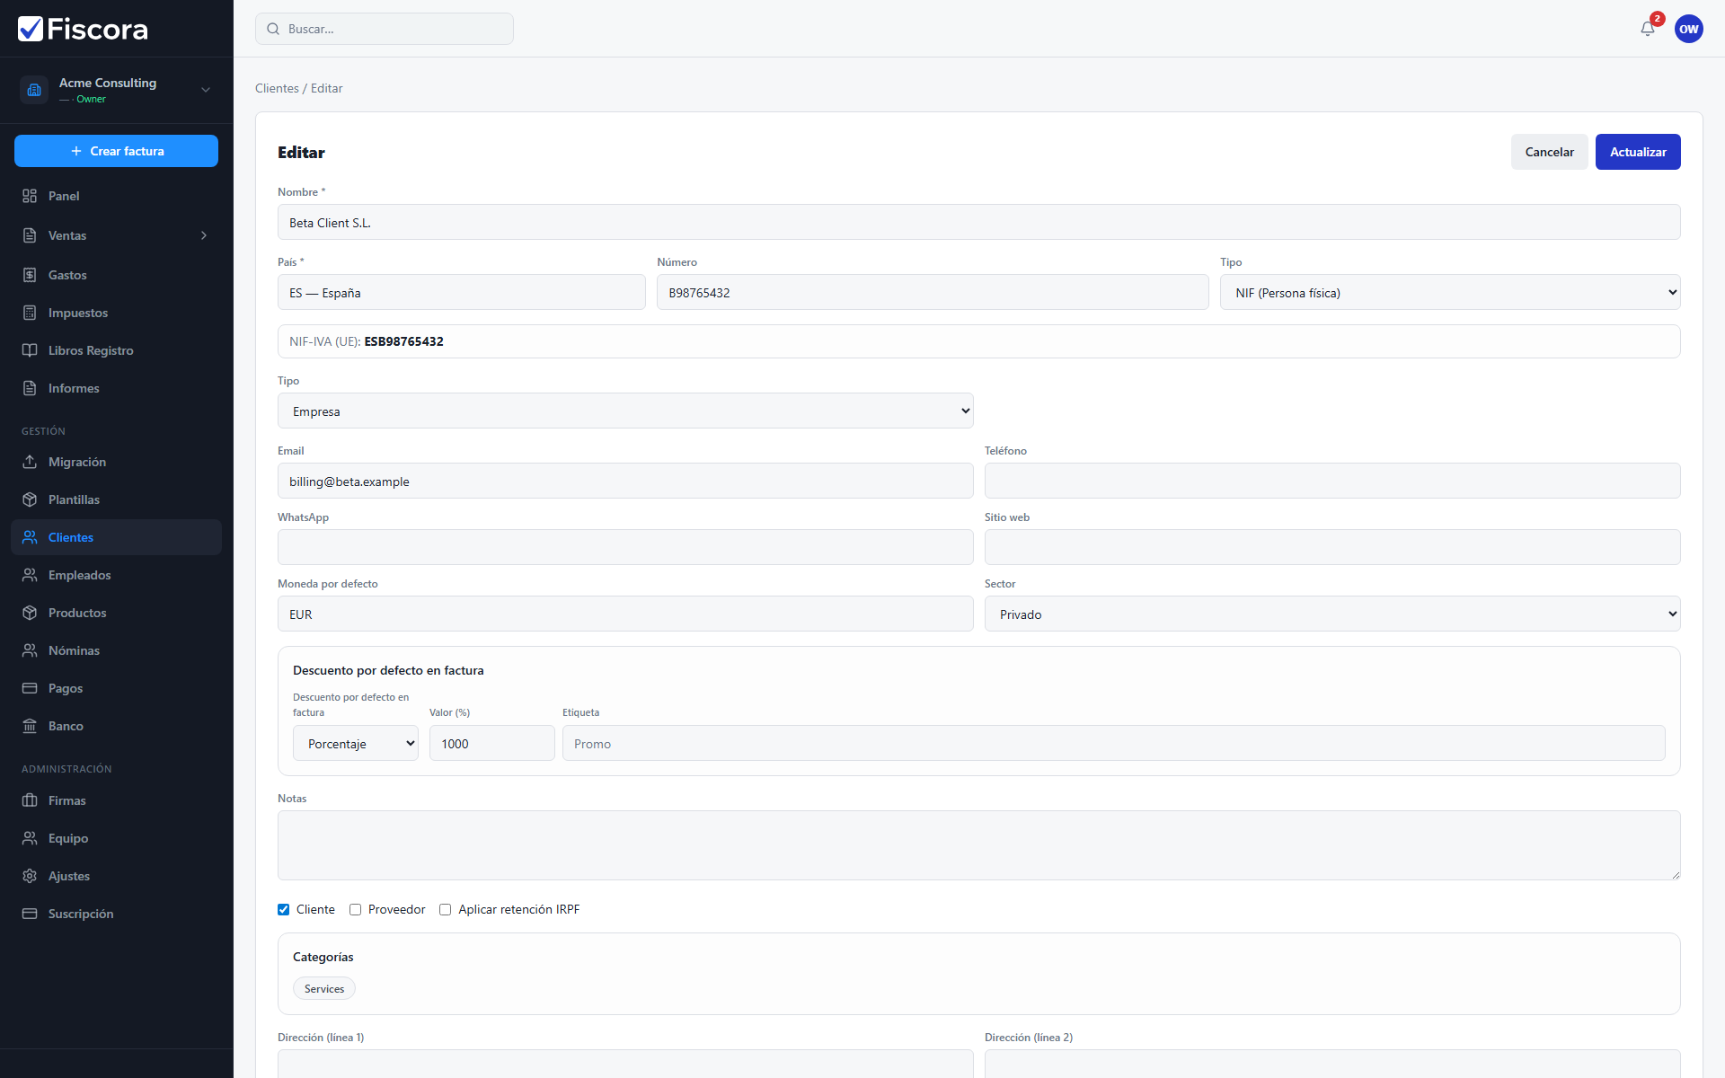The height and width of the screenshot is (1078, 1725).
Task: Open the NIF (Persona física) type dropdown
Action: coord(1450,292)
